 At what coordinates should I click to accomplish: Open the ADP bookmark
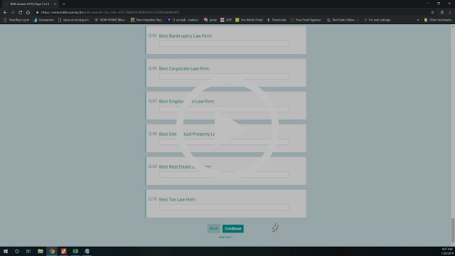coord(226,20)
